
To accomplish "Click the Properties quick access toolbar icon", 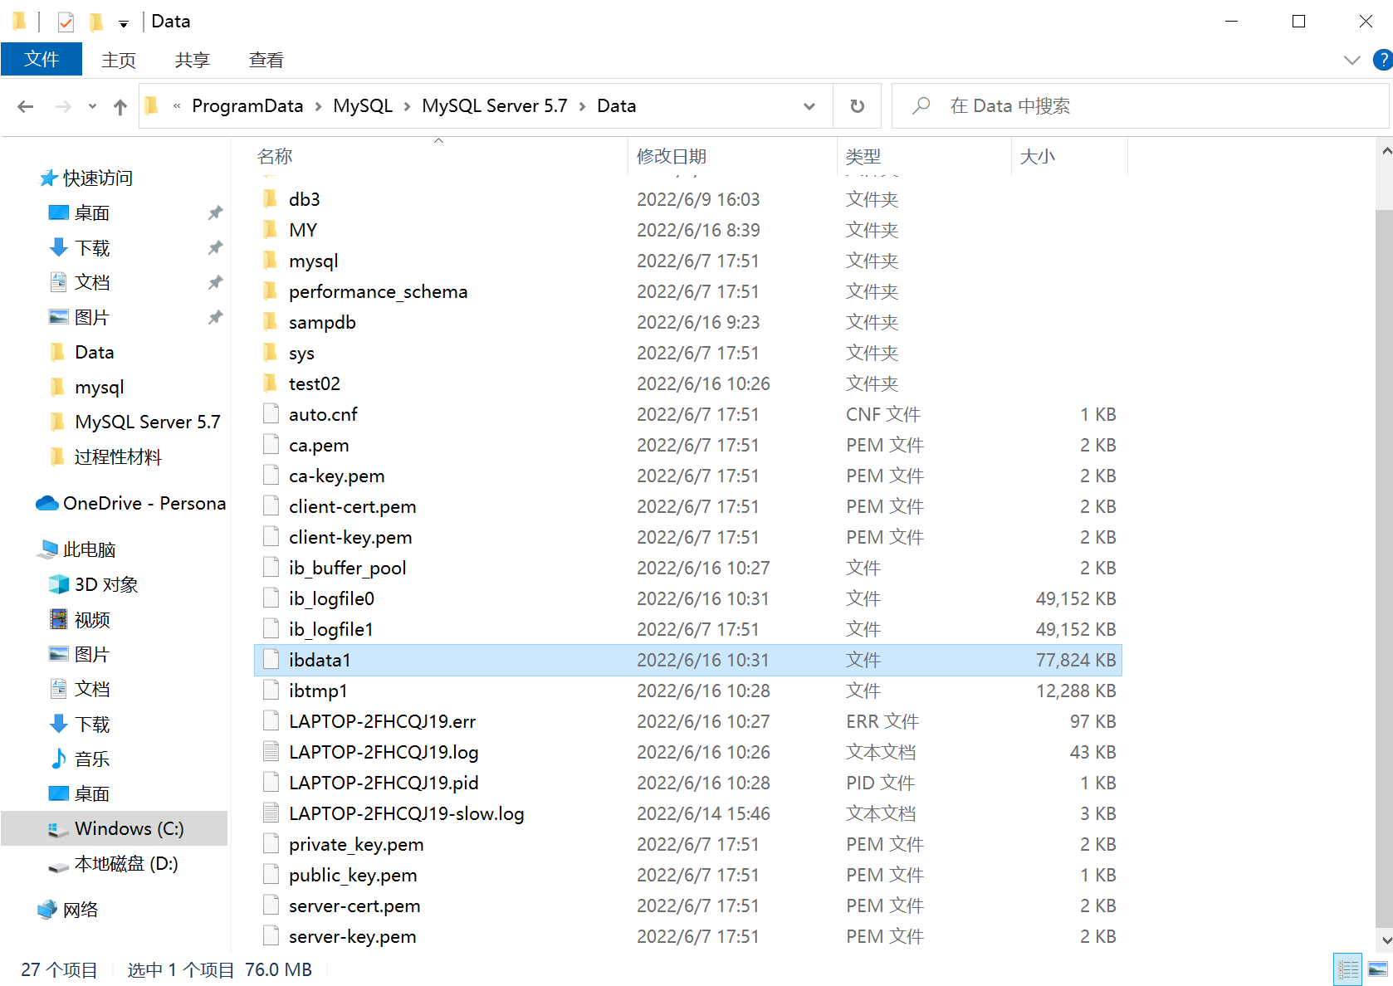I will click(66, 22).
